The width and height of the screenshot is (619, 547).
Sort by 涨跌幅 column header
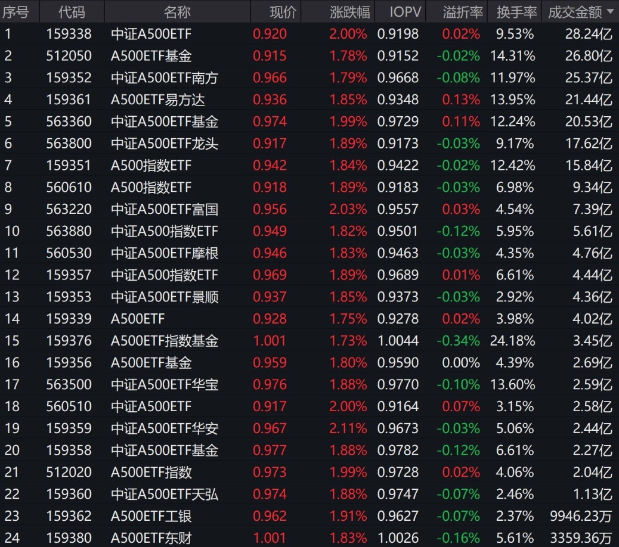point(349,12)
